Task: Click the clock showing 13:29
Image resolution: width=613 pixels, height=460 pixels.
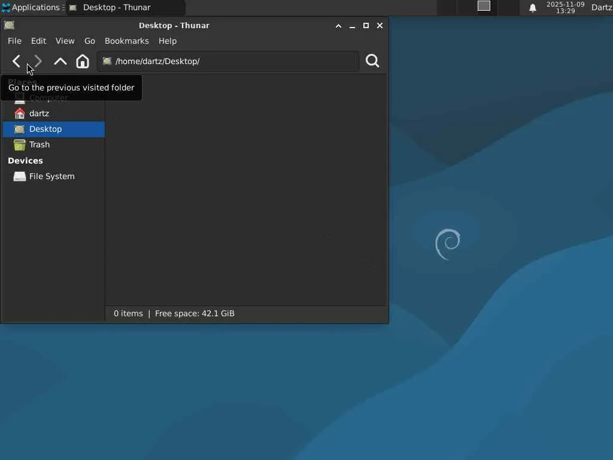Action: (x=565, y=7)
